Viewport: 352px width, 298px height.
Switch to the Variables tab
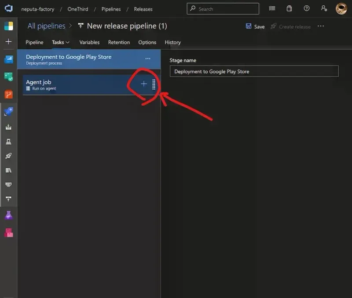(89, 42)
